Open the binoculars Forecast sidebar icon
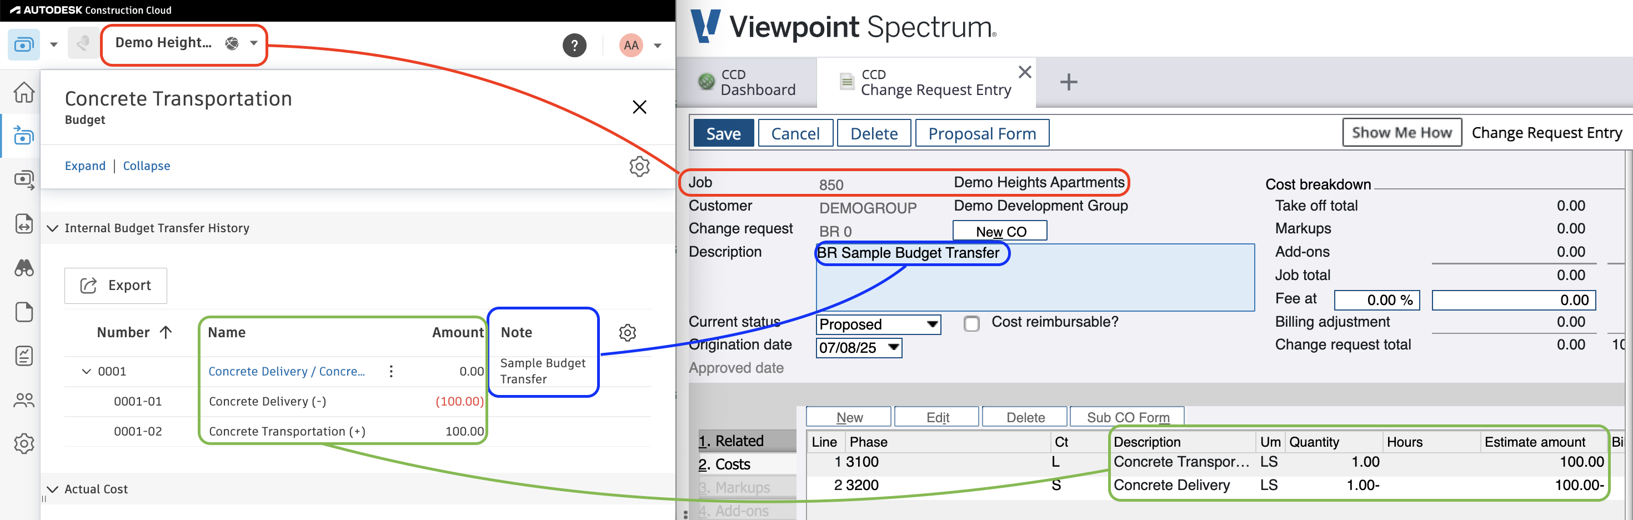This screenshot has height=520, width=1633. [24, 268]
